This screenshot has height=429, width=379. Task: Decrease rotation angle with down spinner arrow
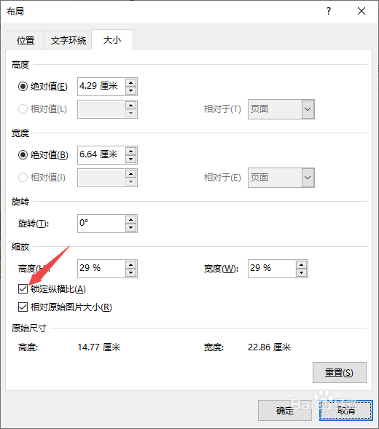[131, 227]
